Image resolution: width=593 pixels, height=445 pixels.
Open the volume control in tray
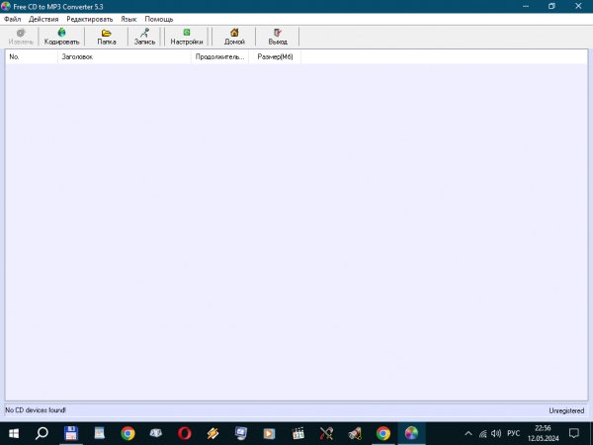point(496,433)
